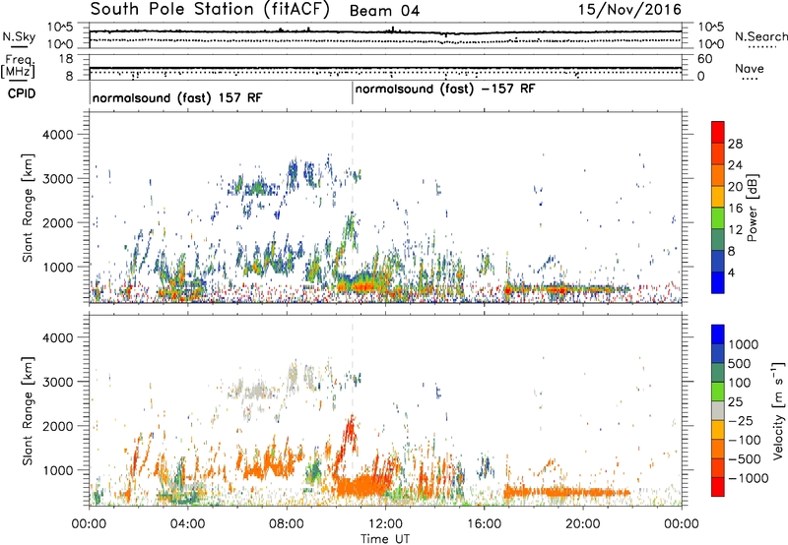Click the gray −25 to 25 Velocity colorbar segment

tap(718, 411)
